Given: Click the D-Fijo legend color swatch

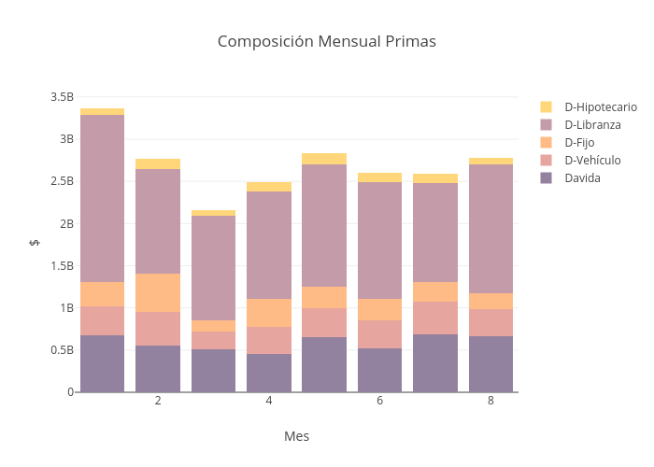Looking at the screenshot, I should [547, 142].
